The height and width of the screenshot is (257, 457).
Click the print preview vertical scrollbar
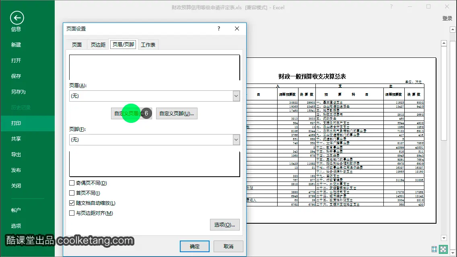(x=444, y=140)
